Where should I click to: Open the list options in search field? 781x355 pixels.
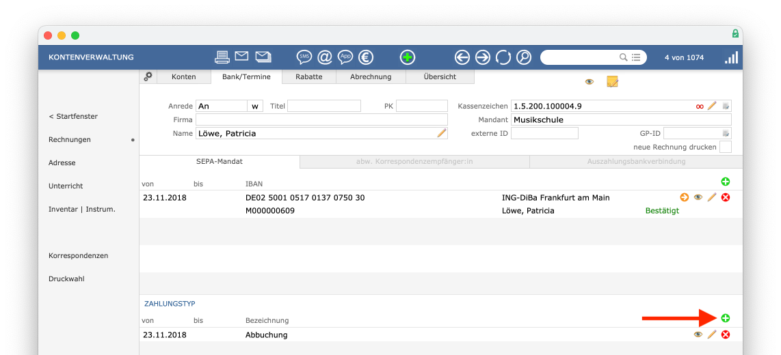pyautogui.click(x=635, y=57)
